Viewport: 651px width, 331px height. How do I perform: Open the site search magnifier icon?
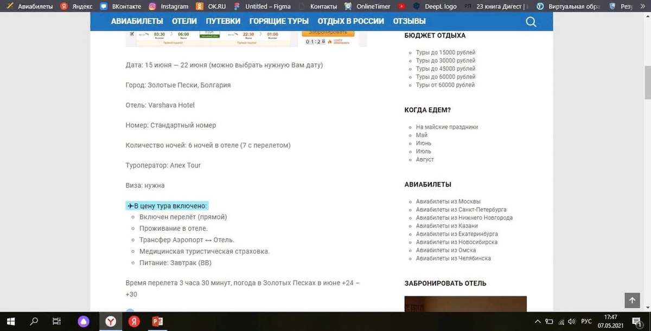coord(531,22)
